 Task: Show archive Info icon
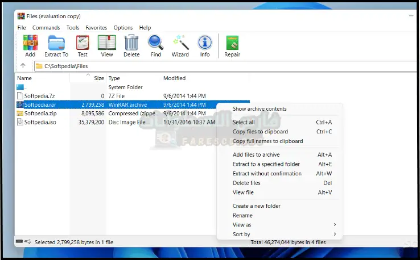[x=205, y=45]
